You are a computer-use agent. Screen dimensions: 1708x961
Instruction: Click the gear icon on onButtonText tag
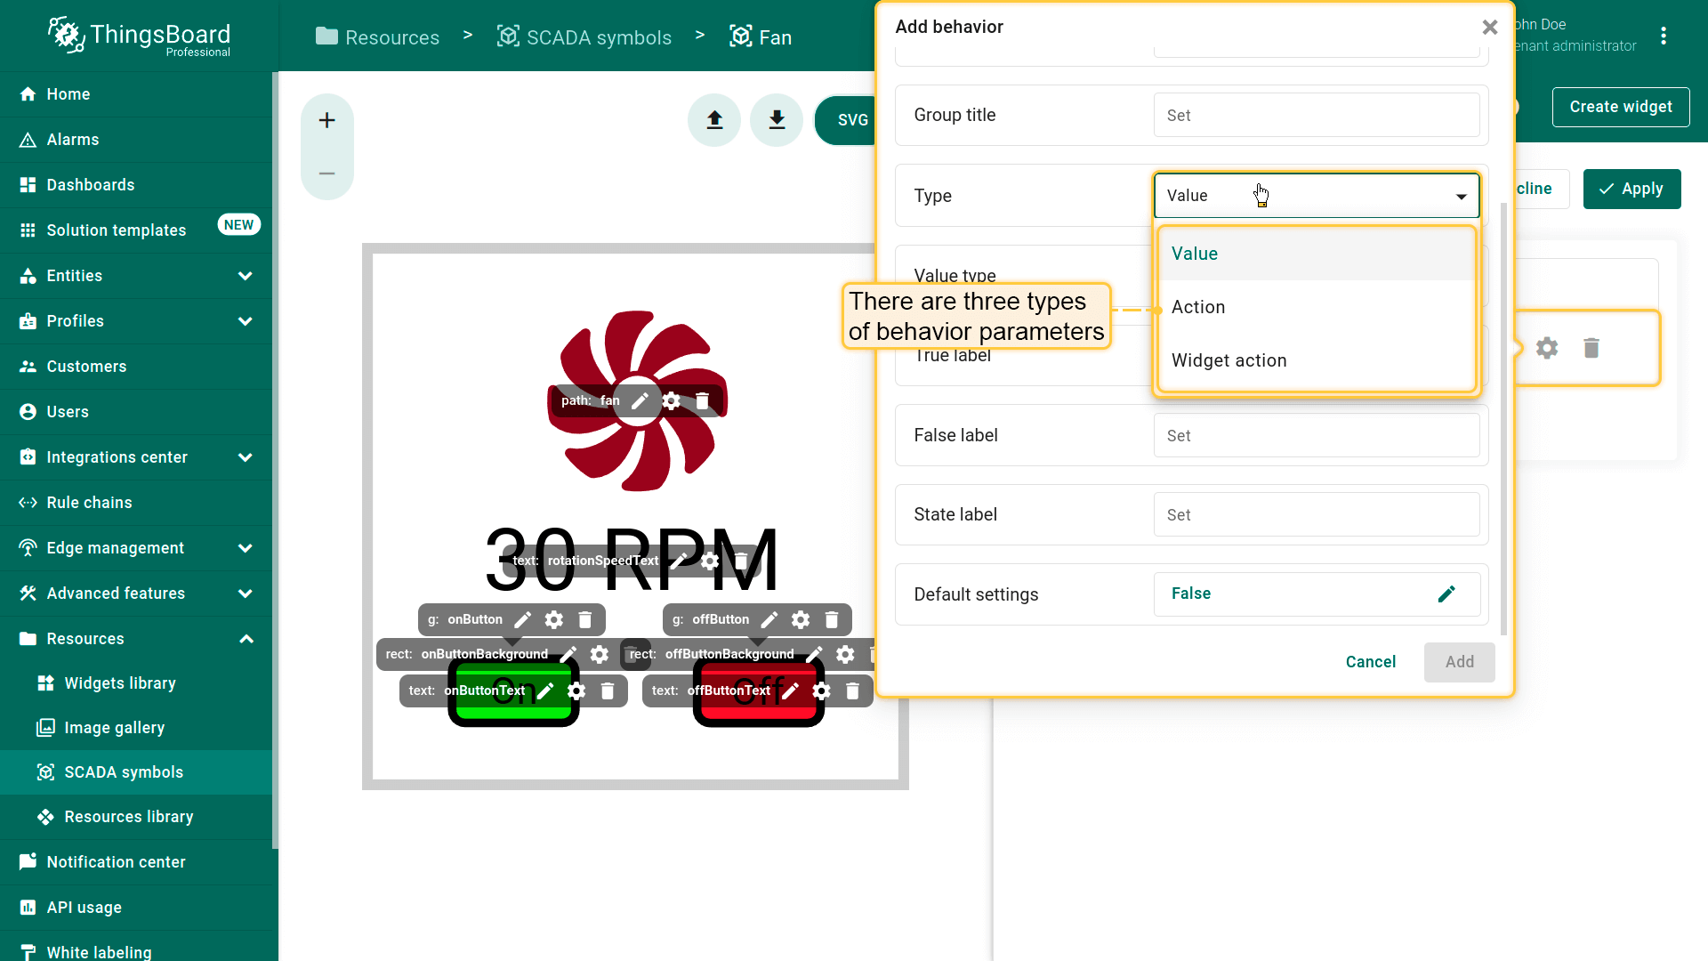pos(576,691)
